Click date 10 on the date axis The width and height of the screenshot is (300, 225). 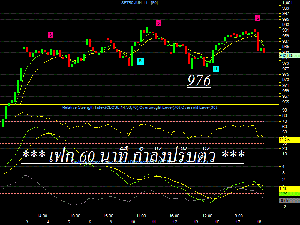tap(133, 222)
